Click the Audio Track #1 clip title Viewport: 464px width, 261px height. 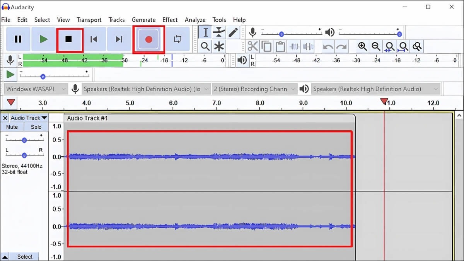pos(87,118)
